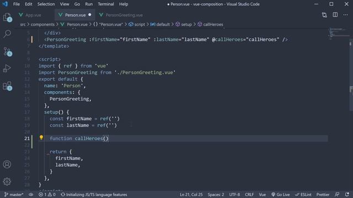Expand the script breadcrumb segment
353x198 pixels.
pos(137,24)
